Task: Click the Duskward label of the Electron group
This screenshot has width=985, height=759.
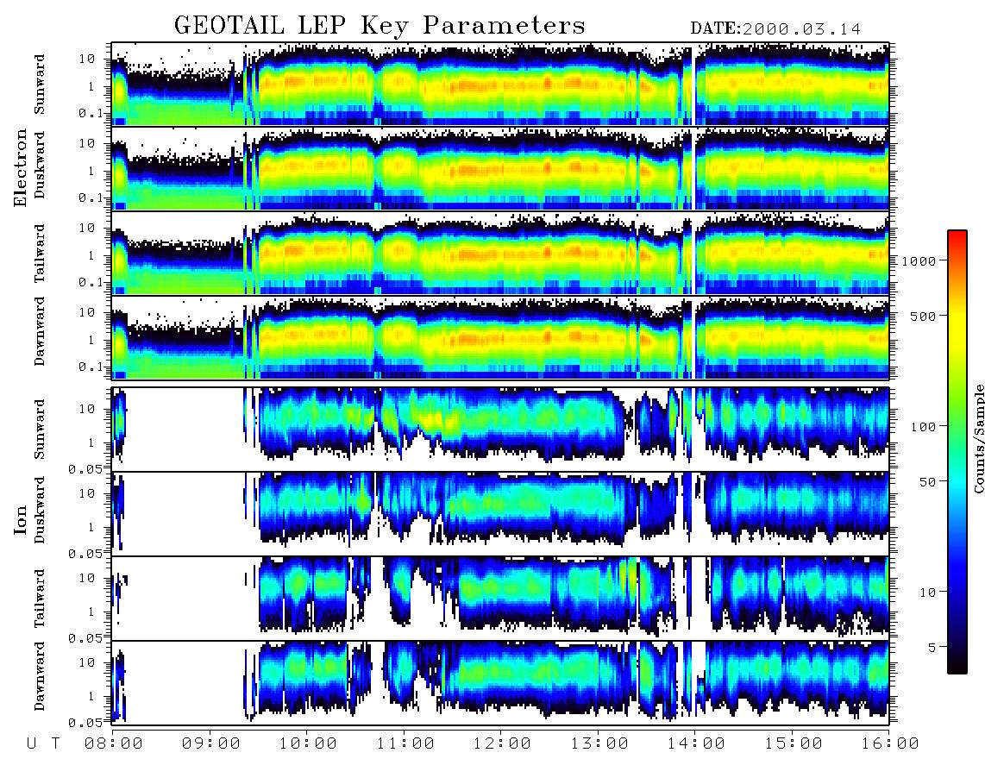Action: pyautogui.click(x=40, y=165)
